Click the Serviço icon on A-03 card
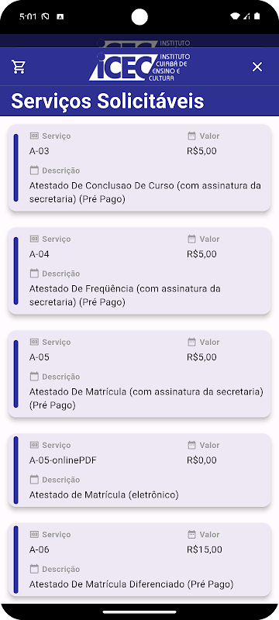Viewport: 279px width, 620px height. [34, 136]
